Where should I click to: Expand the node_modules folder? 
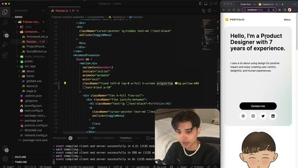[x=18, y=56]
